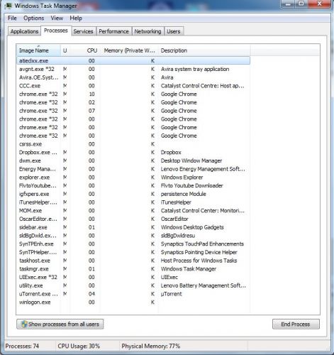Open the Help menu
The height and width of the screenshot is (355, 334).
click(76, 18)
